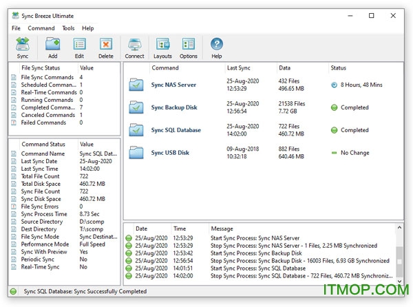Screen dimensions: 413x307
Task: Click the status bar green circle icon
Action: tap(13, 291)
